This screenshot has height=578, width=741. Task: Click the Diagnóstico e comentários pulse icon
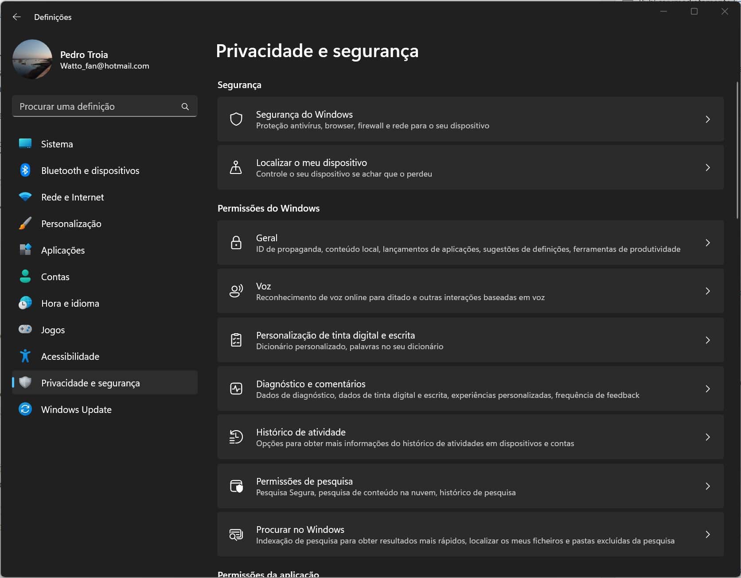236,389
